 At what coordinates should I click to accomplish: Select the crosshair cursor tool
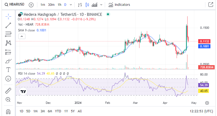tap(8, 17)
